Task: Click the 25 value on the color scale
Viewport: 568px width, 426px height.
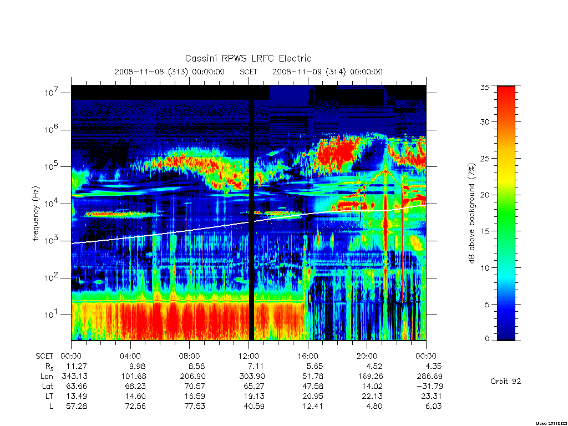Action: click(x=485, y=158)
